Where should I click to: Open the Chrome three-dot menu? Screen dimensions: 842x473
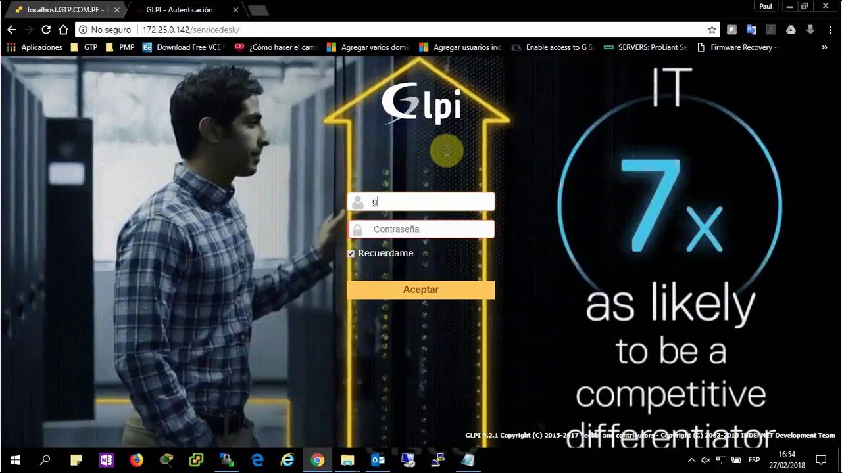830,30
